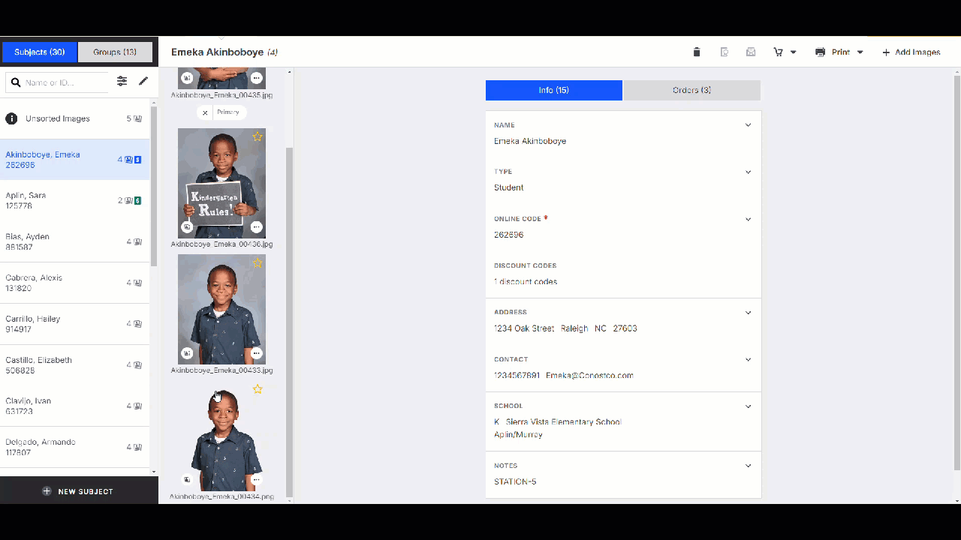
Task: Select the Kindergarten Rules photo thumbnail
Action: click(221, 183)
